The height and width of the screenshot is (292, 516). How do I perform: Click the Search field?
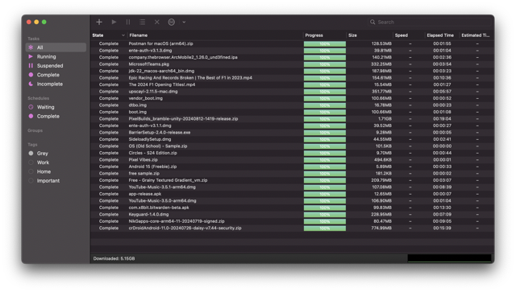click(x=430, y=22)
